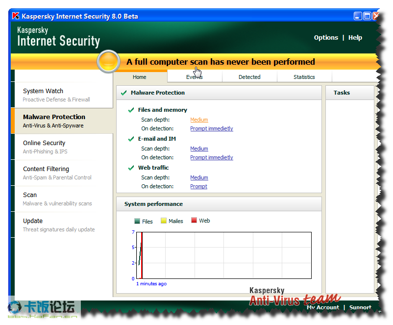Open the Update section
Viewport: 393px width, 325px height.
point(63,225)
